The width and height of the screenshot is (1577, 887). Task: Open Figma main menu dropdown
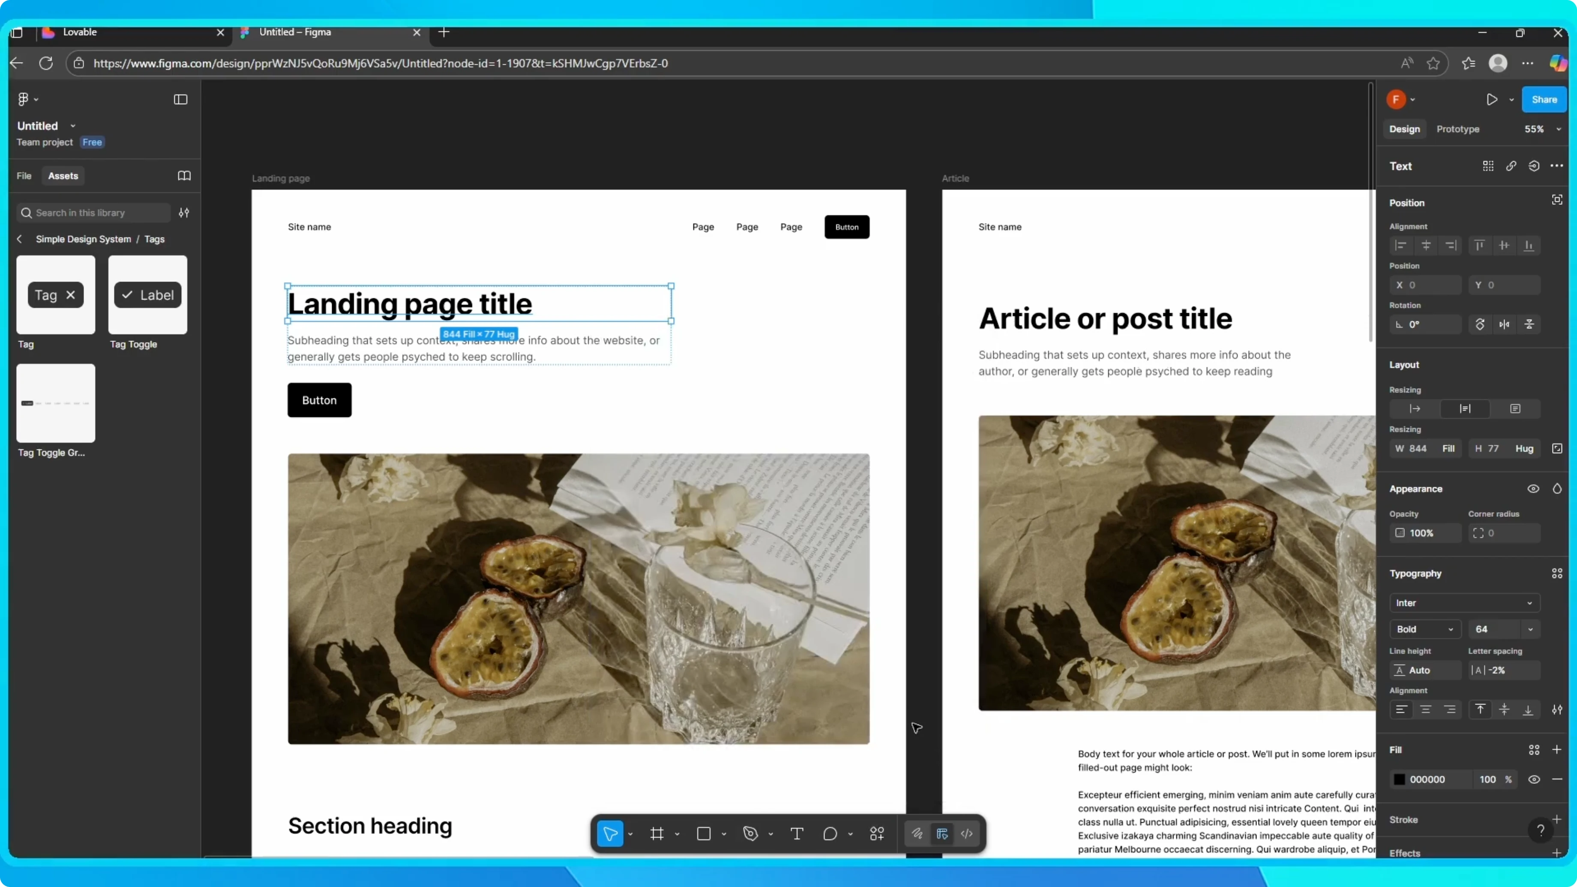(x=27, y=99)
